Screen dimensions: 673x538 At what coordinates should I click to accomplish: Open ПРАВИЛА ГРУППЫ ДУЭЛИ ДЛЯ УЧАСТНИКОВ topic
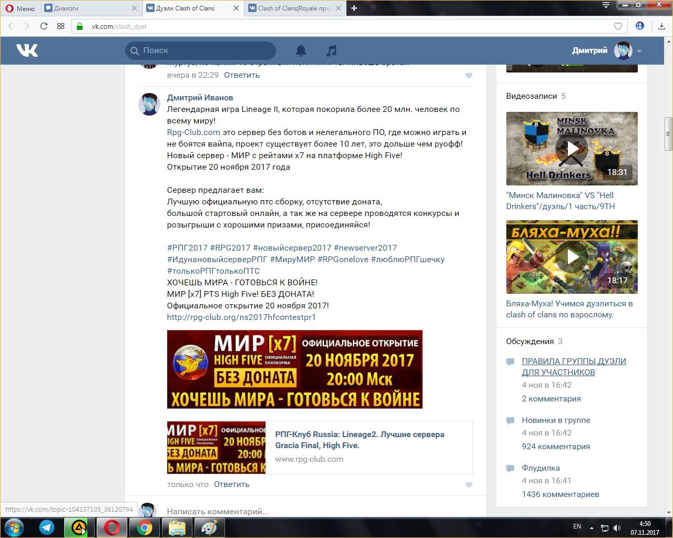coord(574,367)
